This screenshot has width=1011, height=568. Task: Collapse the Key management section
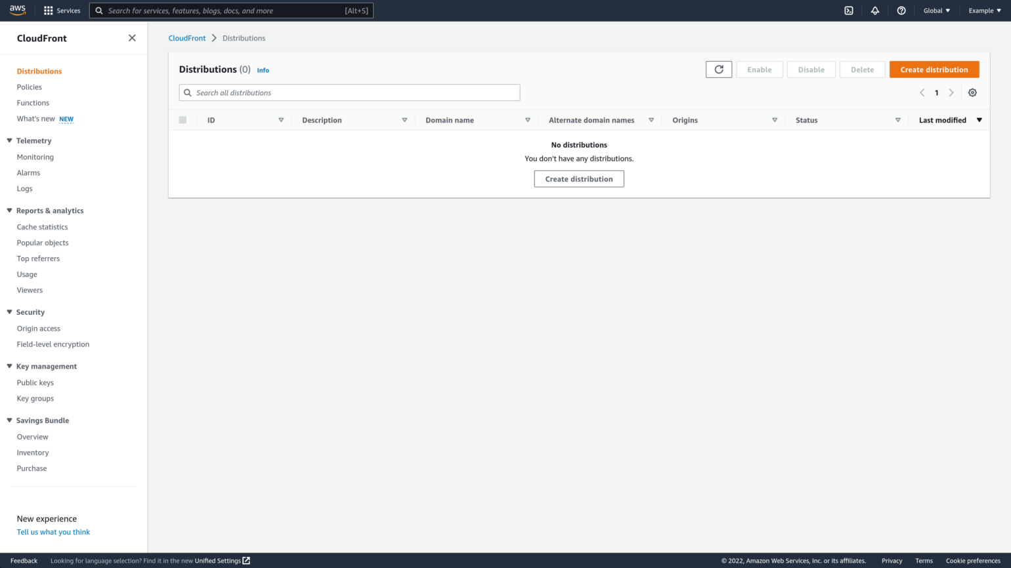(x=9, y=366)
